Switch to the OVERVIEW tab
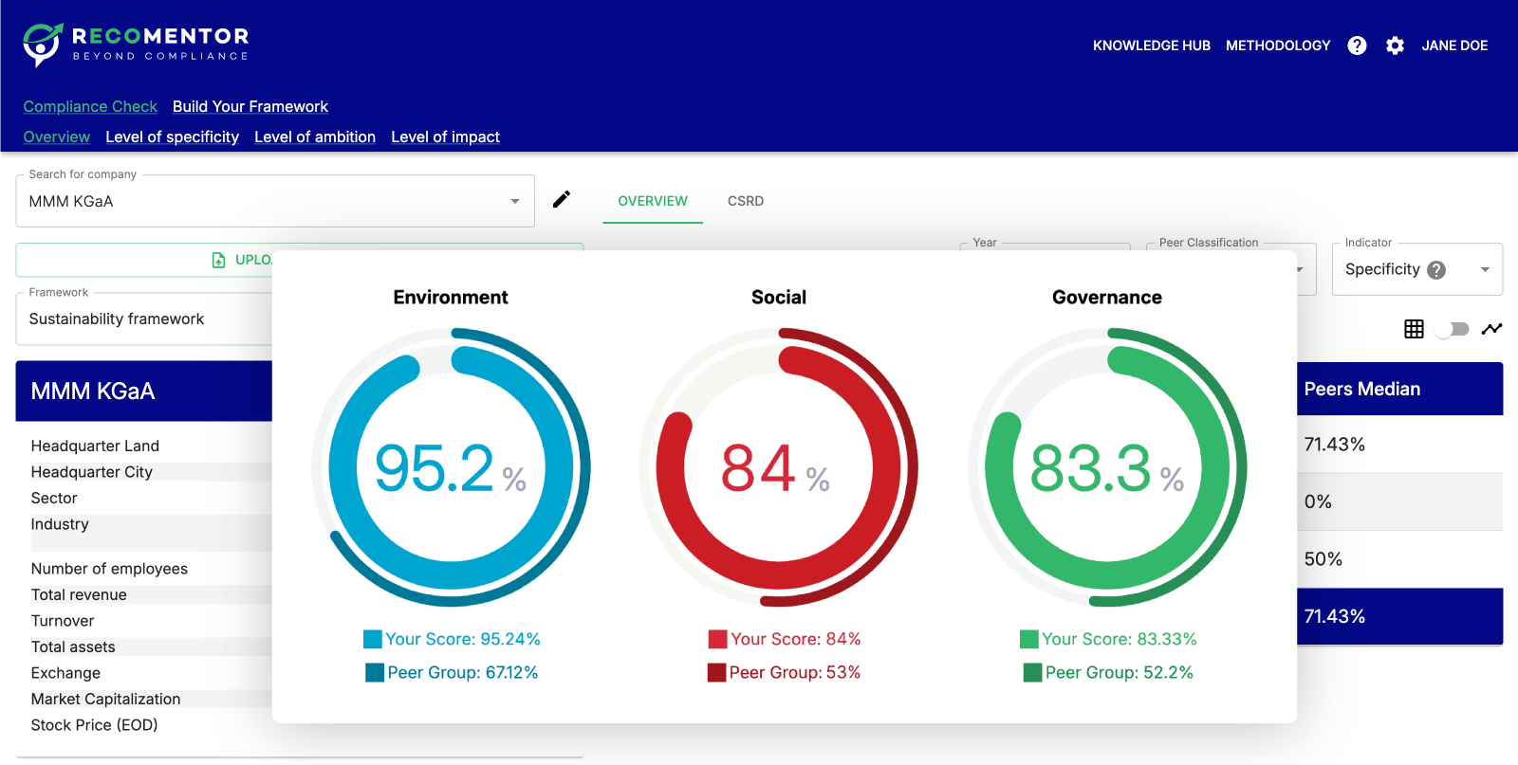 pos(653,201)
